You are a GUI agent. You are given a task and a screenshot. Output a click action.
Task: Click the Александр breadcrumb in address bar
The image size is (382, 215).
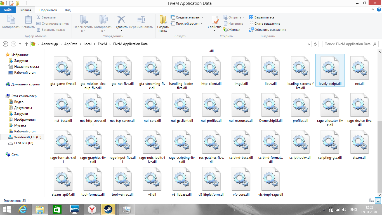tap(49, 44)
